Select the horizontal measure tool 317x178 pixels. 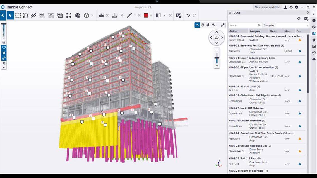(x=101, y=15)
